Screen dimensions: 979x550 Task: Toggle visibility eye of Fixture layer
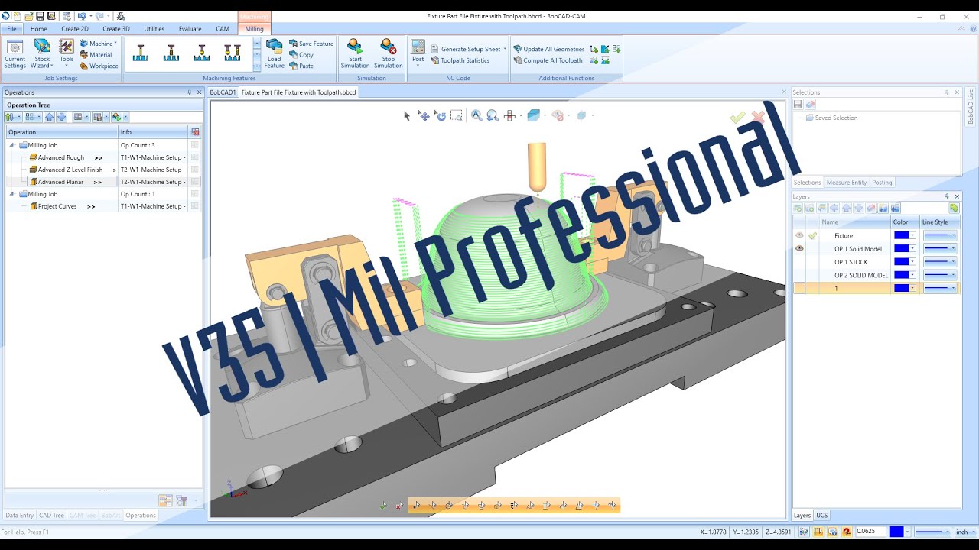[799, 235]
